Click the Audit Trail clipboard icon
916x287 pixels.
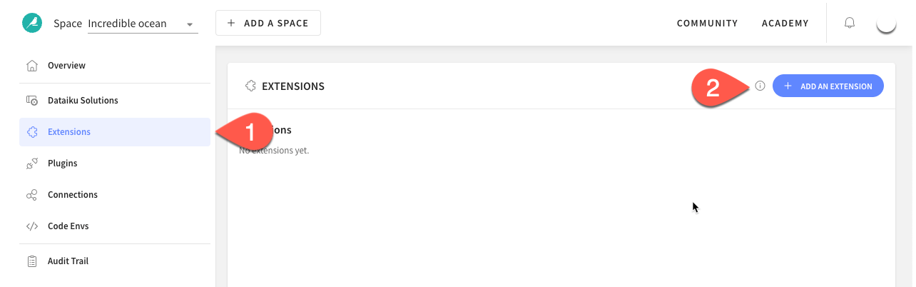click(x=31, y=261)
